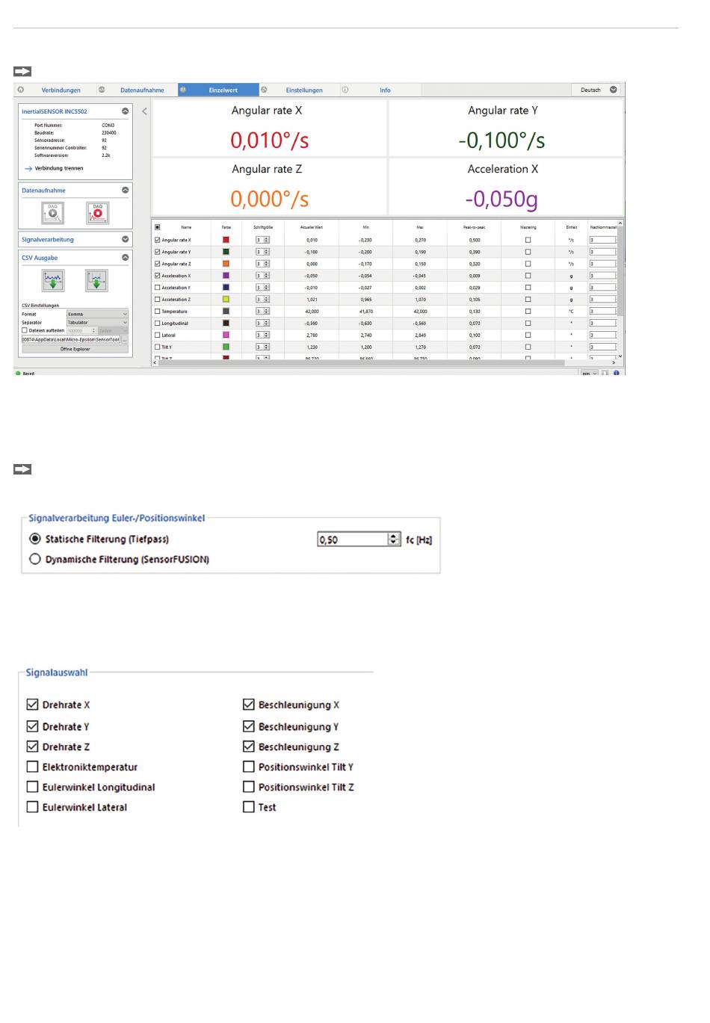Check the Acceleration Y row checkbox
710x1023 pixels.
pos(157,288)
